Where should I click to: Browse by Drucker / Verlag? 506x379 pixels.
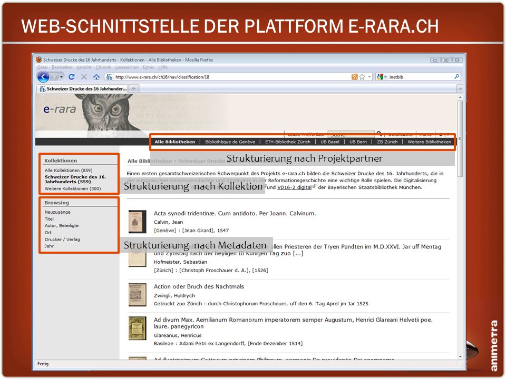point(62,240)
